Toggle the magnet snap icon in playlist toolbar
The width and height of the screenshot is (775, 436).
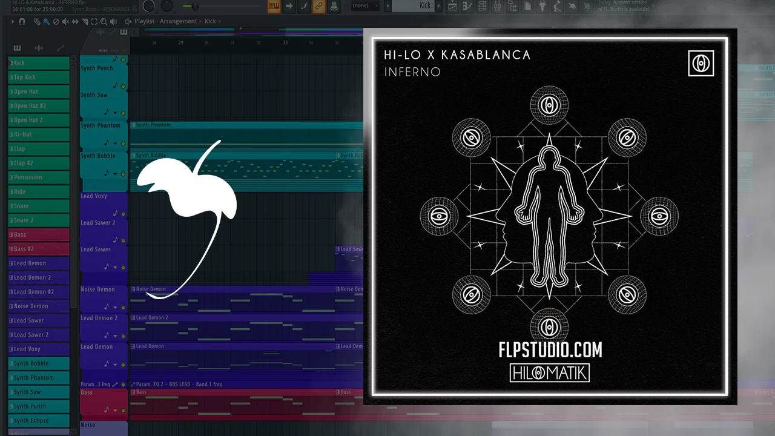(22, 21)
